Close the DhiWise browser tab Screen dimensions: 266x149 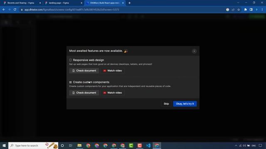pyautogui.click(x=123, y=3)
